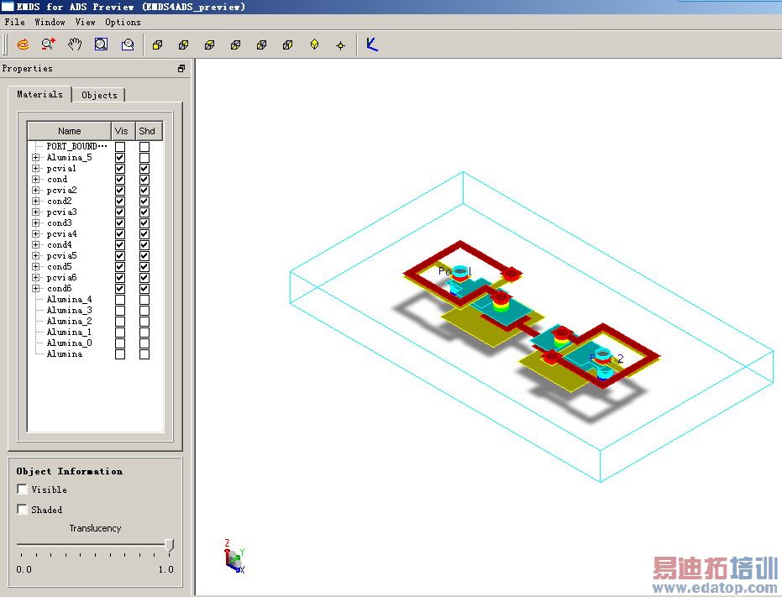Select the Alumina_3 material row
This screenshot has height=597, width=782.
70,310
